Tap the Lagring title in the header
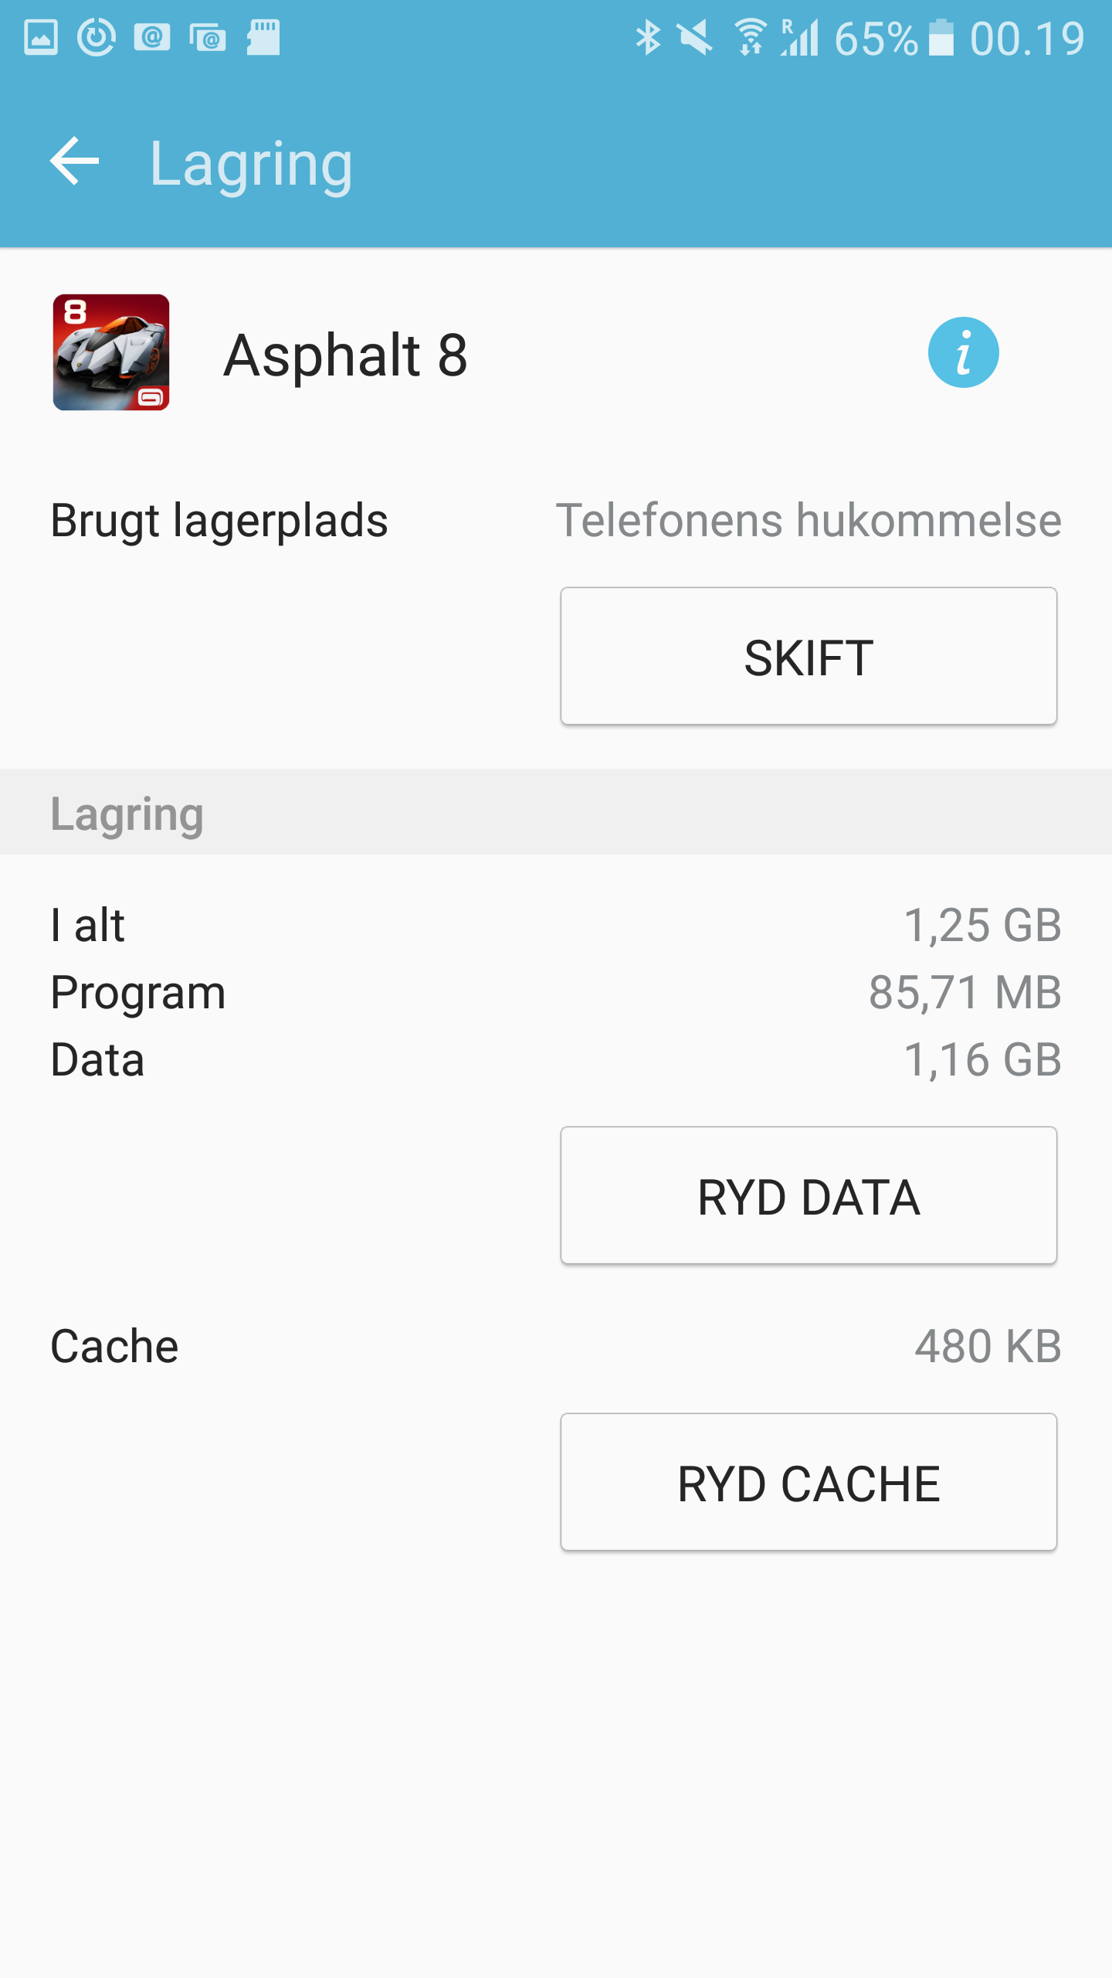 click(x=251, y=163)
